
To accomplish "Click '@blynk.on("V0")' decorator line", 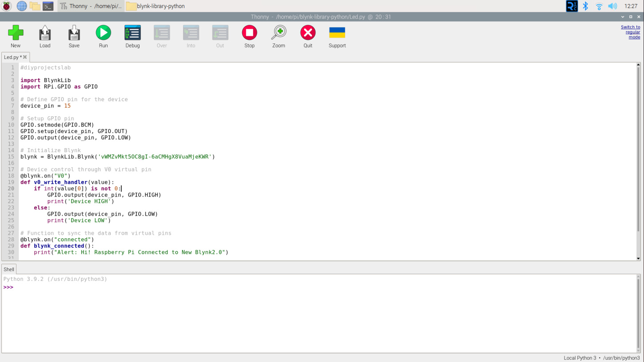I will [x=45, y=176].
